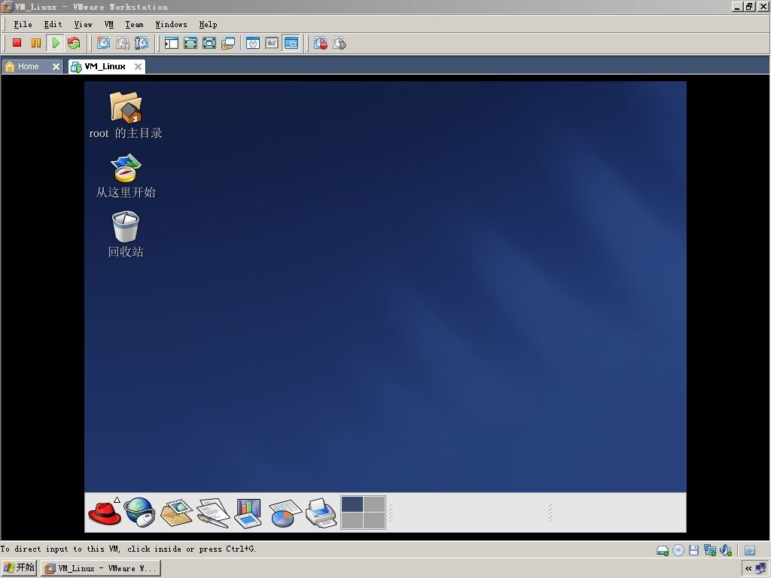This screenshot has width=771, height=578.
Task: Open the snapshot manager toolbar icon
Action: (141, 43)
